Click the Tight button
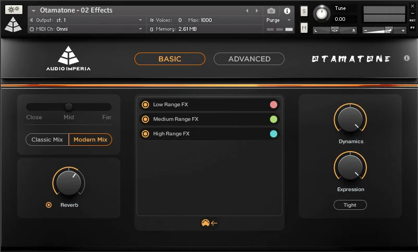The width and height of the screenshot is (418, 252). pyautogui.click(x=350, y=205)
